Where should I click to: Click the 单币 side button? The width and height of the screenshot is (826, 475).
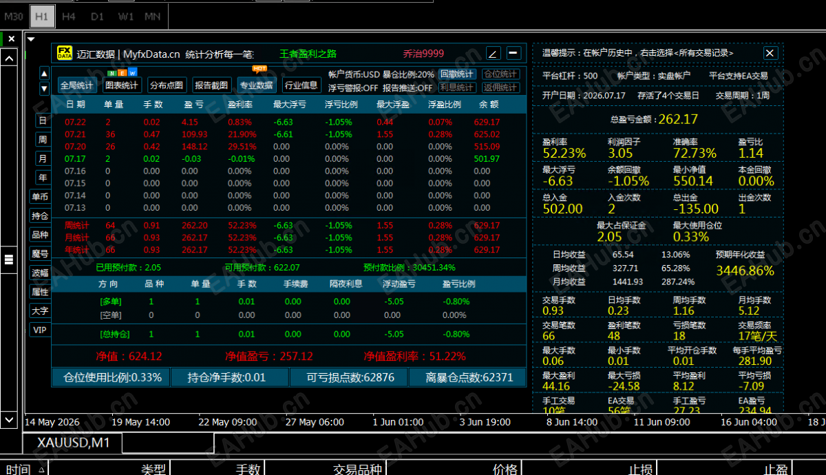(x=41, y=197)
